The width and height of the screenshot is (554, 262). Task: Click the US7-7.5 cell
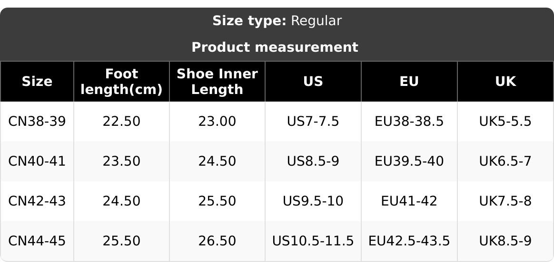coord(313,122)
